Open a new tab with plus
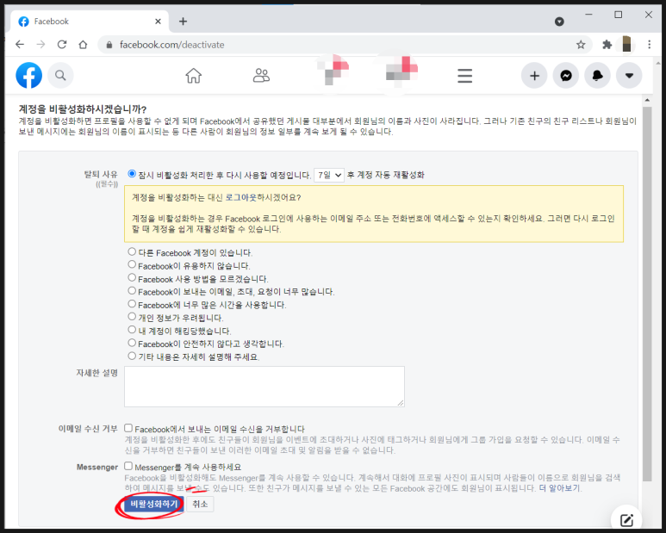The width and height of the screenshot is (666, 533). pos(183,22)
